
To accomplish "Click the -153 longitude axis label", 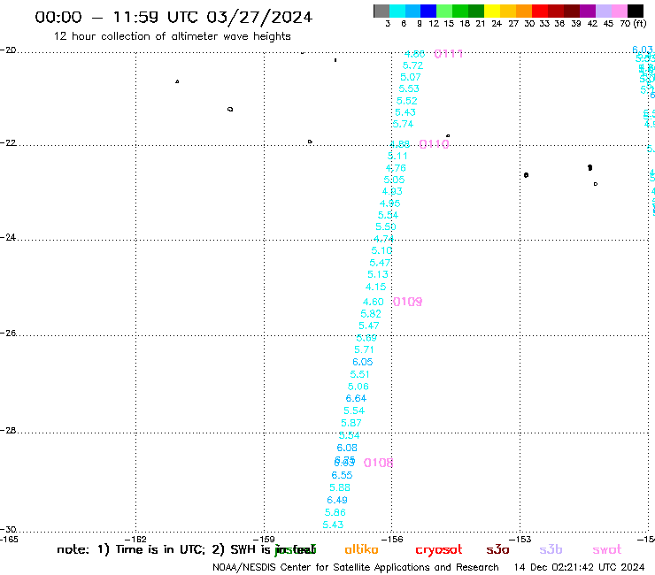I will point(520,539).
